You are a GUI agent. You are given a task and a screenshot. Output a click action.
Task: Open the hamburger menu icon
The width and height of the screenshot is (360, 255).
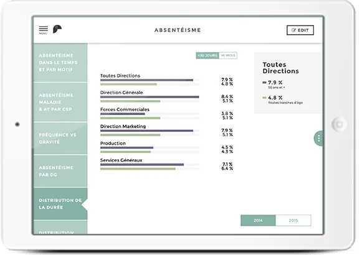tap(44, 30)
